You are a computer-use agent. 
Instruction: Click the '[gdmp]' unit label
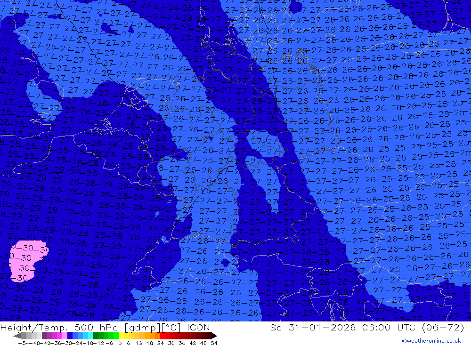[x=143, y=327]
